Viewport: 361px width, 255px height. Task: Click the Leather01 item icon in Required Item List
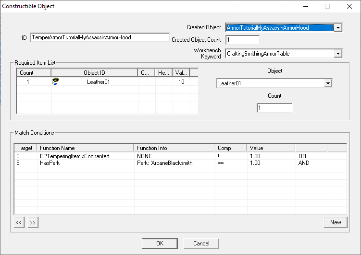click(x=55, y=81)
